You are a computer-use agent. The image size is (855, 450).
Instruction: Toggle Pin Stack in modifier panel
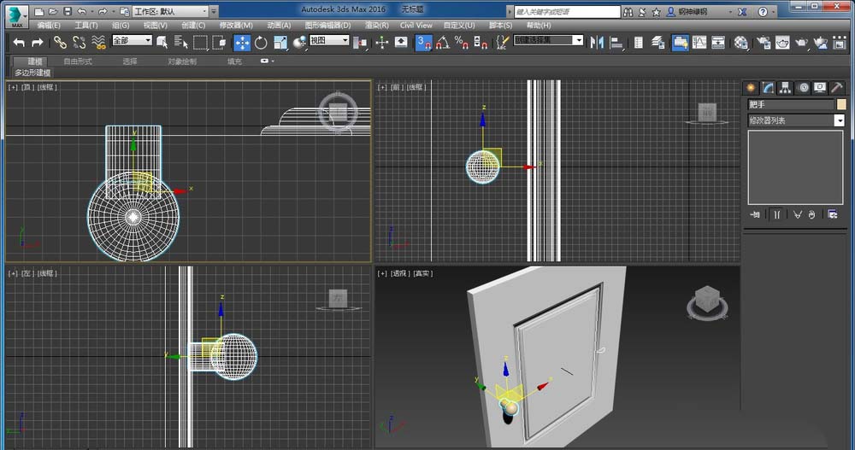coord(755,214)
